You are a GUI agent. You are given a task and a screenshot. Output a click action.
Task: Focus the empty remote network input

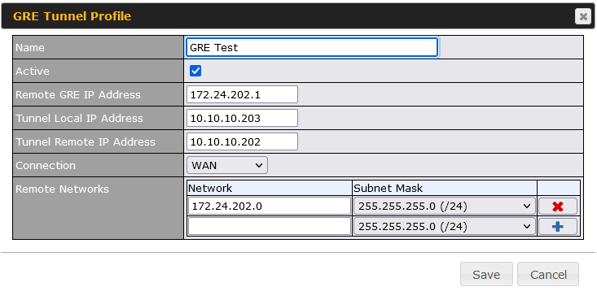(270, 227)
